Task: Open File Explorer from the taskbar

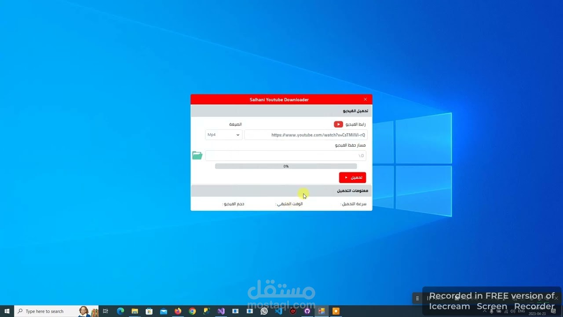Action: click(x=135, y=311)
